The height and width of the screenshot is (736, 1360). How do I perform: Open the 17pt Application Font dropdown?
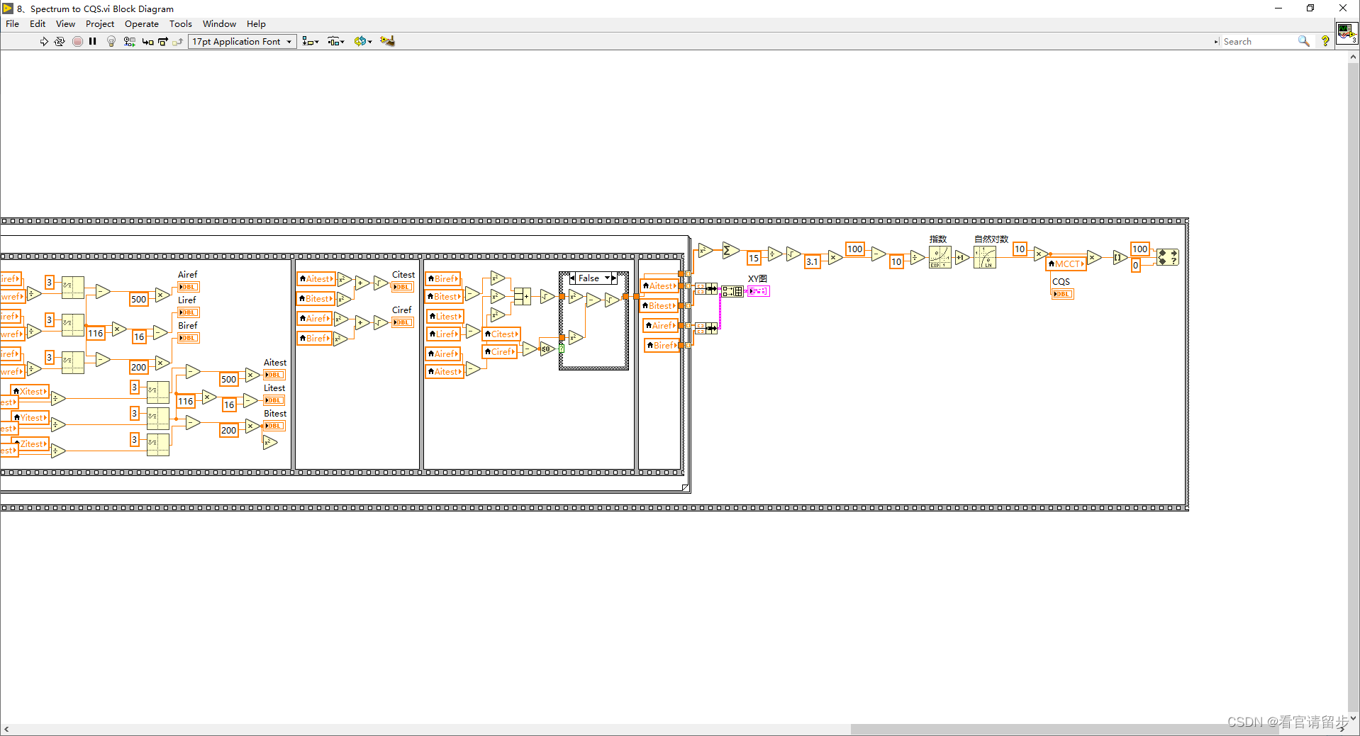point(288,41)
